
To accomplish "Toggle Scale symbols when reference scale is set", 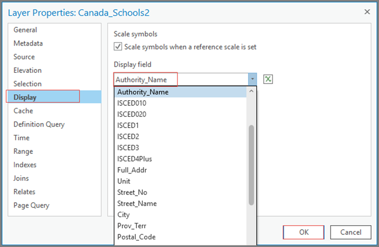I will coord(118,47).
